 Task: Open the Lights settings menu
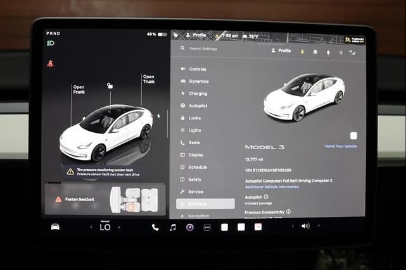191,130
